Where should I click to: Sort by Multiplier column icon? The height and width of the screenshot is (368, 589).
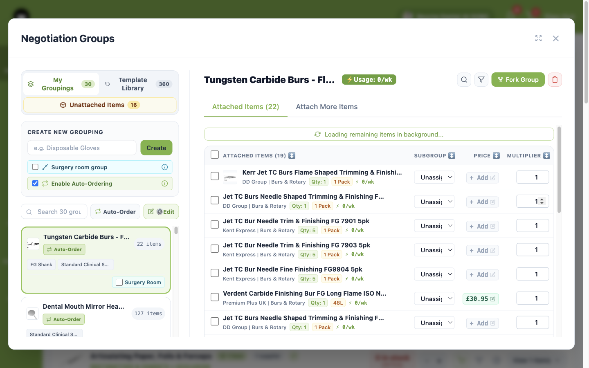[x=546, y=155]
